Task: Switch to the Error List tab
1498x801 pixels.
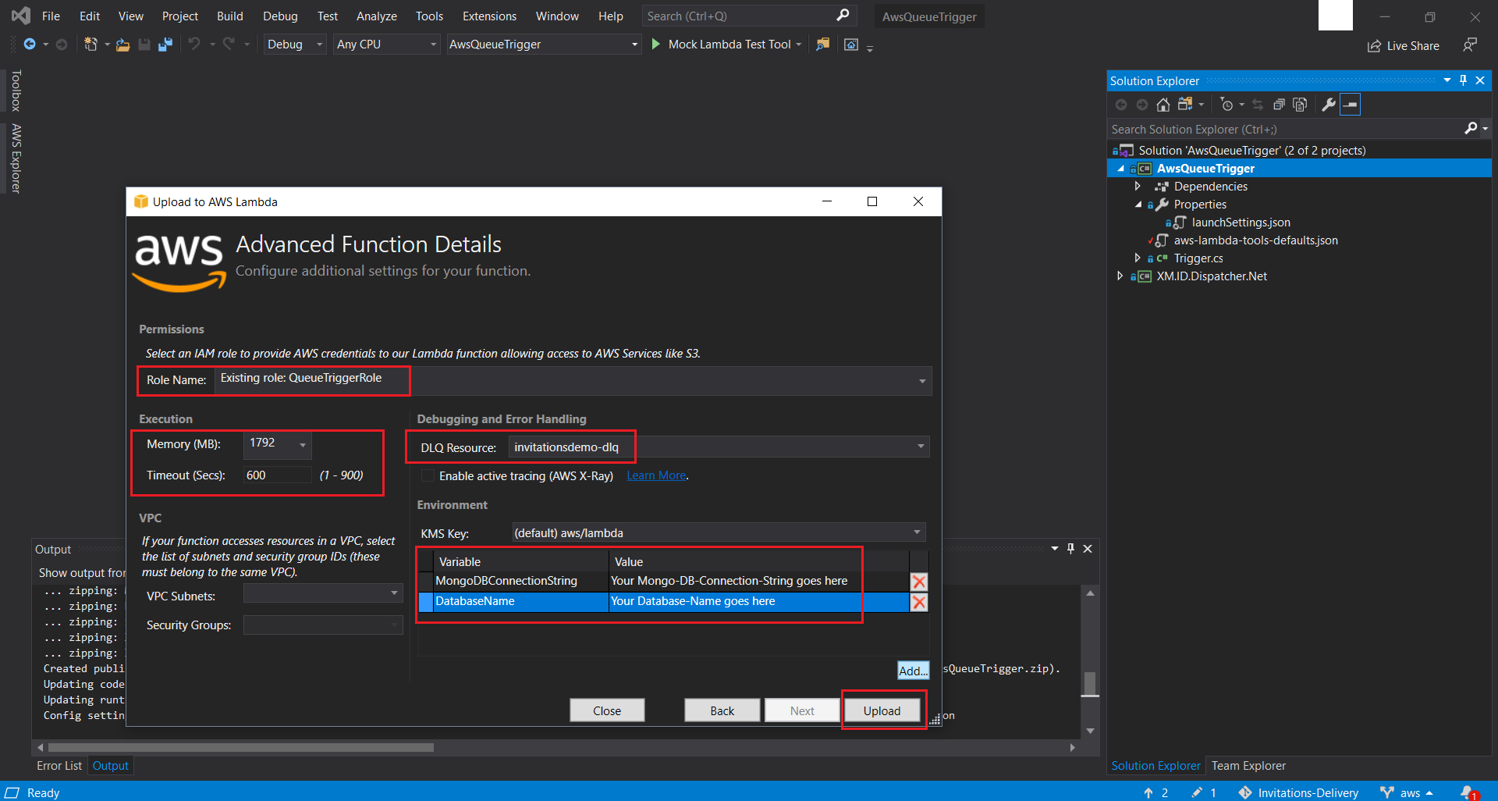Action: [x=59, y=766]
